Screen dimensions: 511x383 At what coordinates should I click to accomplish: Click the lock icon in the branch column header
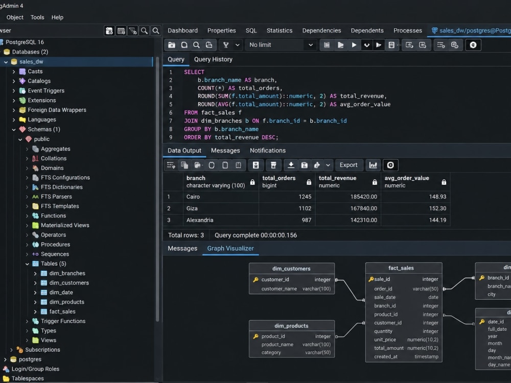(252, 182)
